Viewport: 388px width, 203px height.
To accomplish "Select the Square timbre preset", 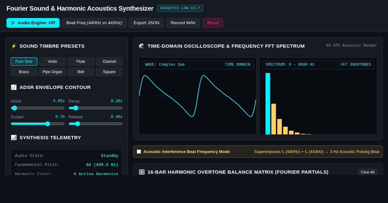I will coord(109,72).
